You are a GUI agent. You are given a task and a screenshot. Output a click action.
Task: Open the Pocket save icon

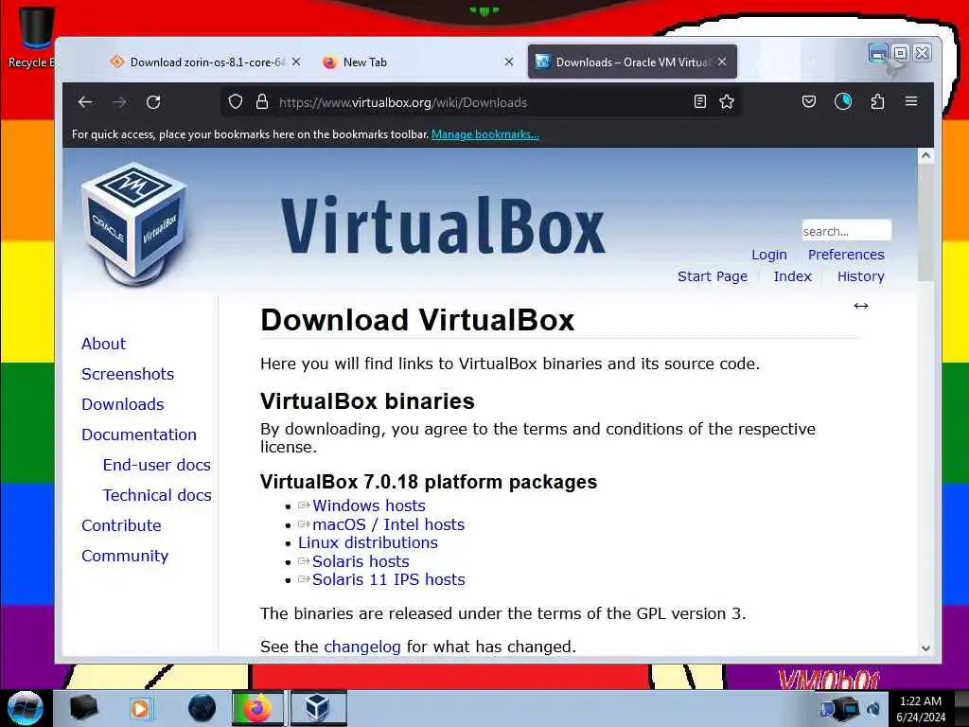tap(809, 101)
